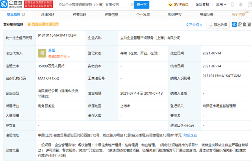
Task: Switch to the 法律风险 tab
Action: (x=48, y=15)
